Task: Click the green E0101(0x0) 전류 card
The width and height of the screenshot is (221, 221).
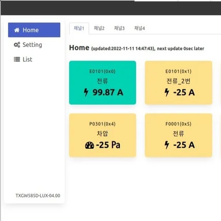Action: 103,83
